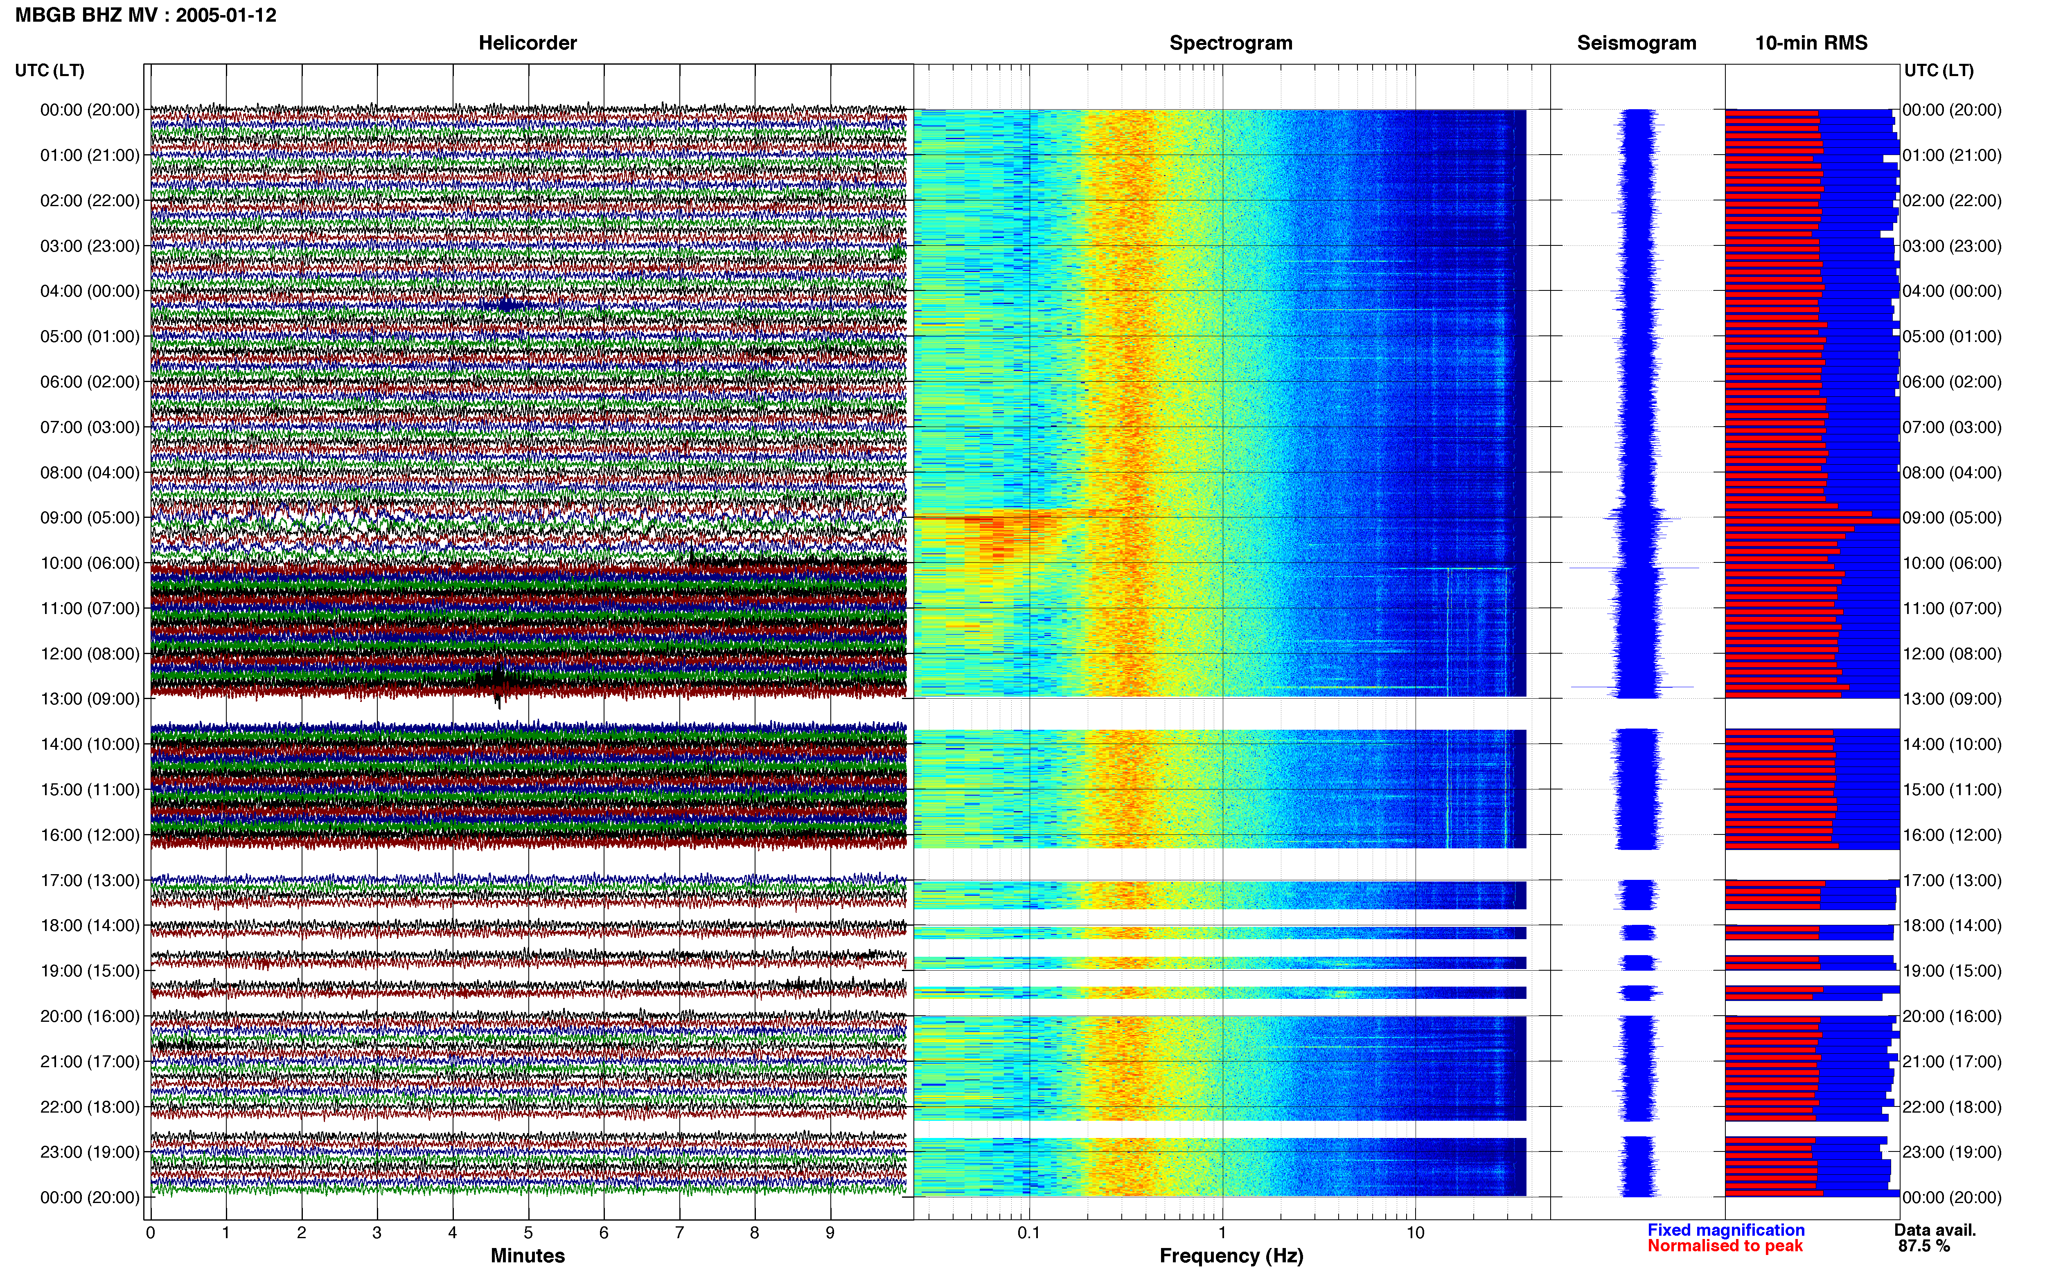Click the left '13:00 (09:00)' time label

click(x=90, y=698)
